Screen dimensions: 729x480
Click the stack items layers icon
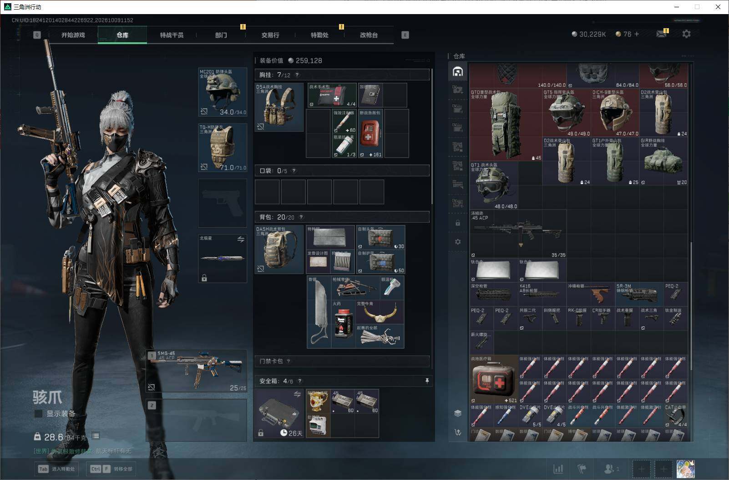click(458, 413)
